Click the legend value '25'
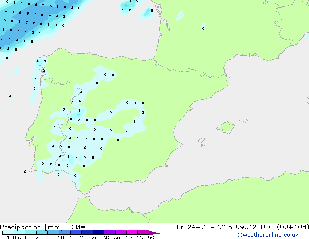The image size is (309, 239). point(95,237)
